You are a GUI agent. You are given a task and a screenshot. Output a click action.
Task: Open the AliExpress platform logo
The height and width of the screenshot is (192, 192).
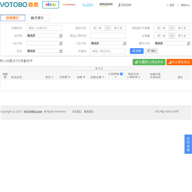(x=69, y=5)
